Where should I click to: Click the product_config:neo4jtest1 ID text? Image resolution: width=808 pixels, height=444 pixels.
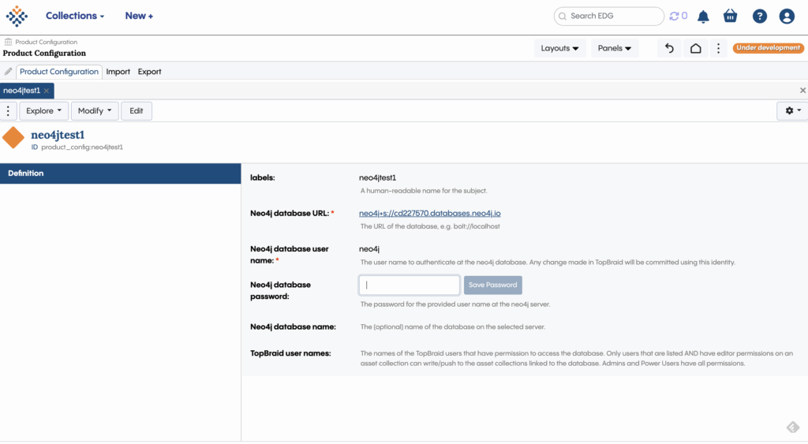point(82,147)
